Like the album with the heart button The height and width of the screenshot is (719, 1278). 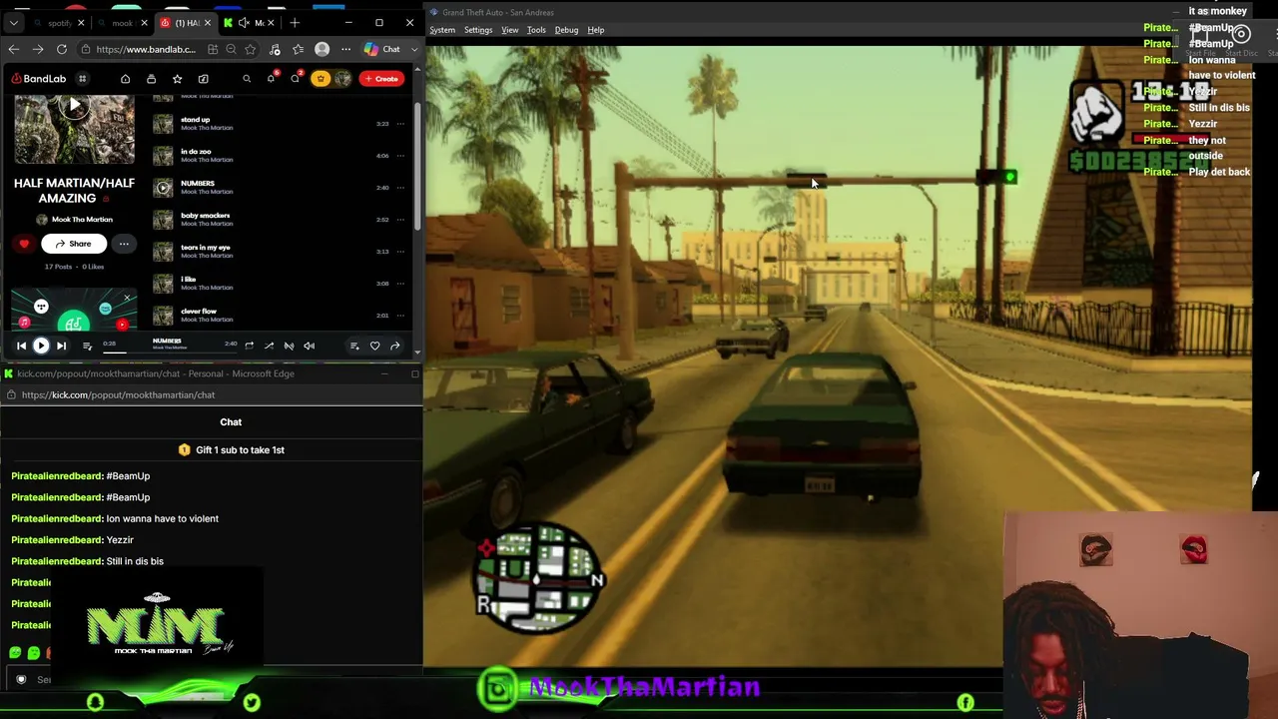[x=24, y=244]
